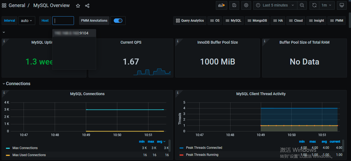351x161 pixels.
Task: Show info for Buffer Pool Size of Total RAM
Action: 265,41
